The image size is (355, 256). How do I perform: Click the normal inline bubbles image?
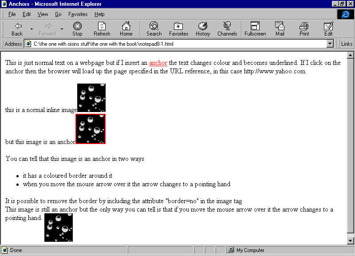tap(91, 98)
